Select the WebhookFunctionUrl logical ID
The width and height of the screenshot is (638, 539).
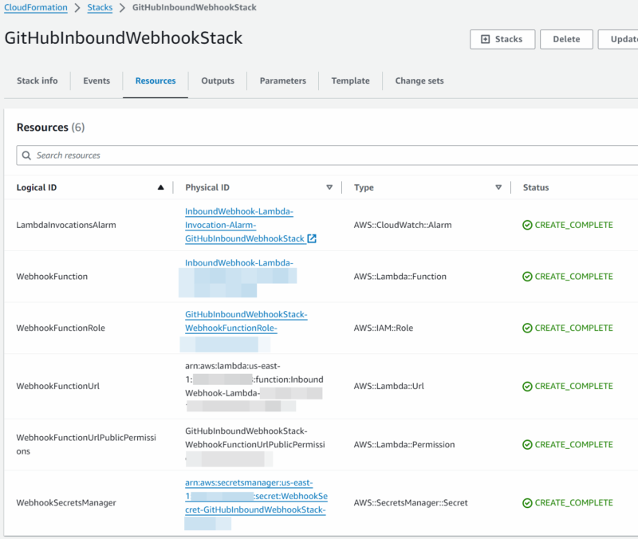(x=57, y=386)
